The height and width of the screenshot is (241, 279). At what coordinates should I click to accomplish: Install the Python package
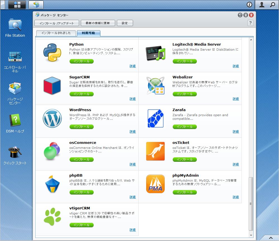click(x=82, y=61)
